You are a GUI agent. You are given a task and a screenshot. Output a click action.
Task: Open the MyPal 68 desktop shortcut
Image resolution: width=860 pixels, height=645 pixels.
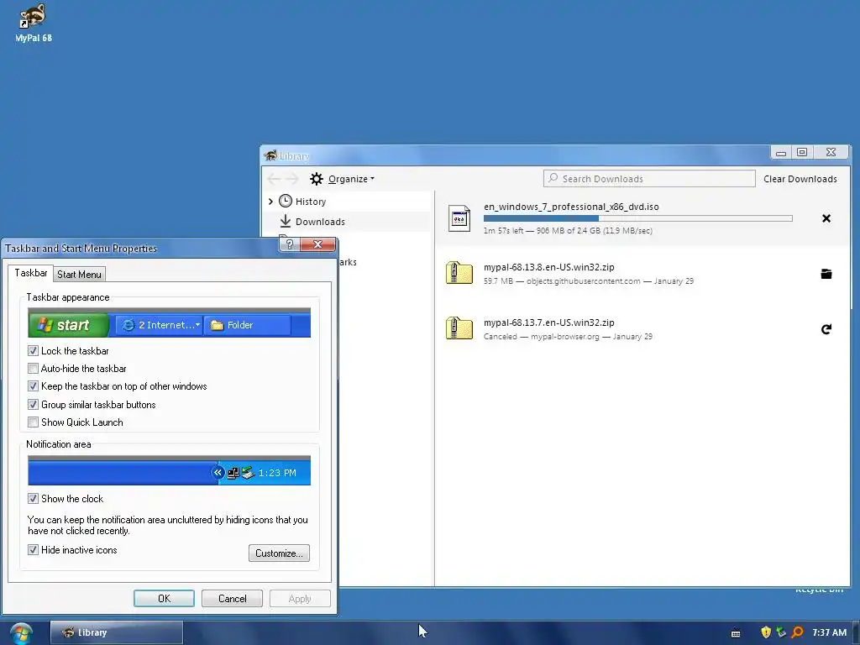(33, 23)
